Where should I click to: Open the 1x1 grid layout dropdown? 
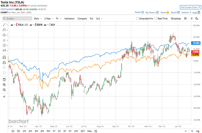(x=99, y=18)
